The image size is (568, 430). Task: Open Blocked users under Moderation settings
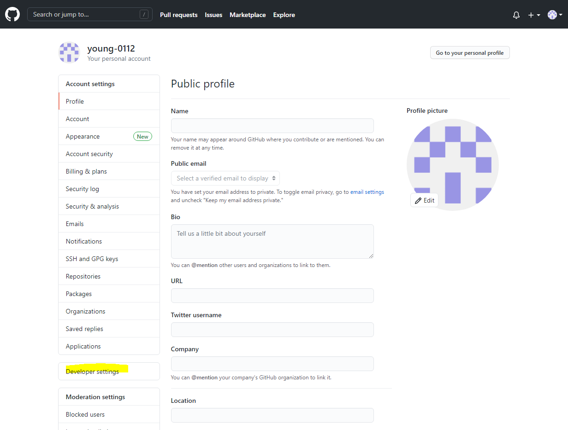point(109,414)
